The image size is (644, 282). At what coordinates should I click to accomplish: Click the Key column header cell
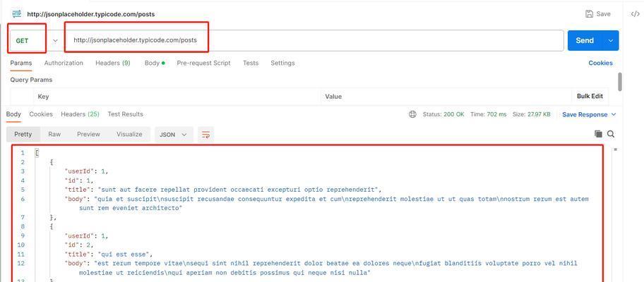pos(177,97)
